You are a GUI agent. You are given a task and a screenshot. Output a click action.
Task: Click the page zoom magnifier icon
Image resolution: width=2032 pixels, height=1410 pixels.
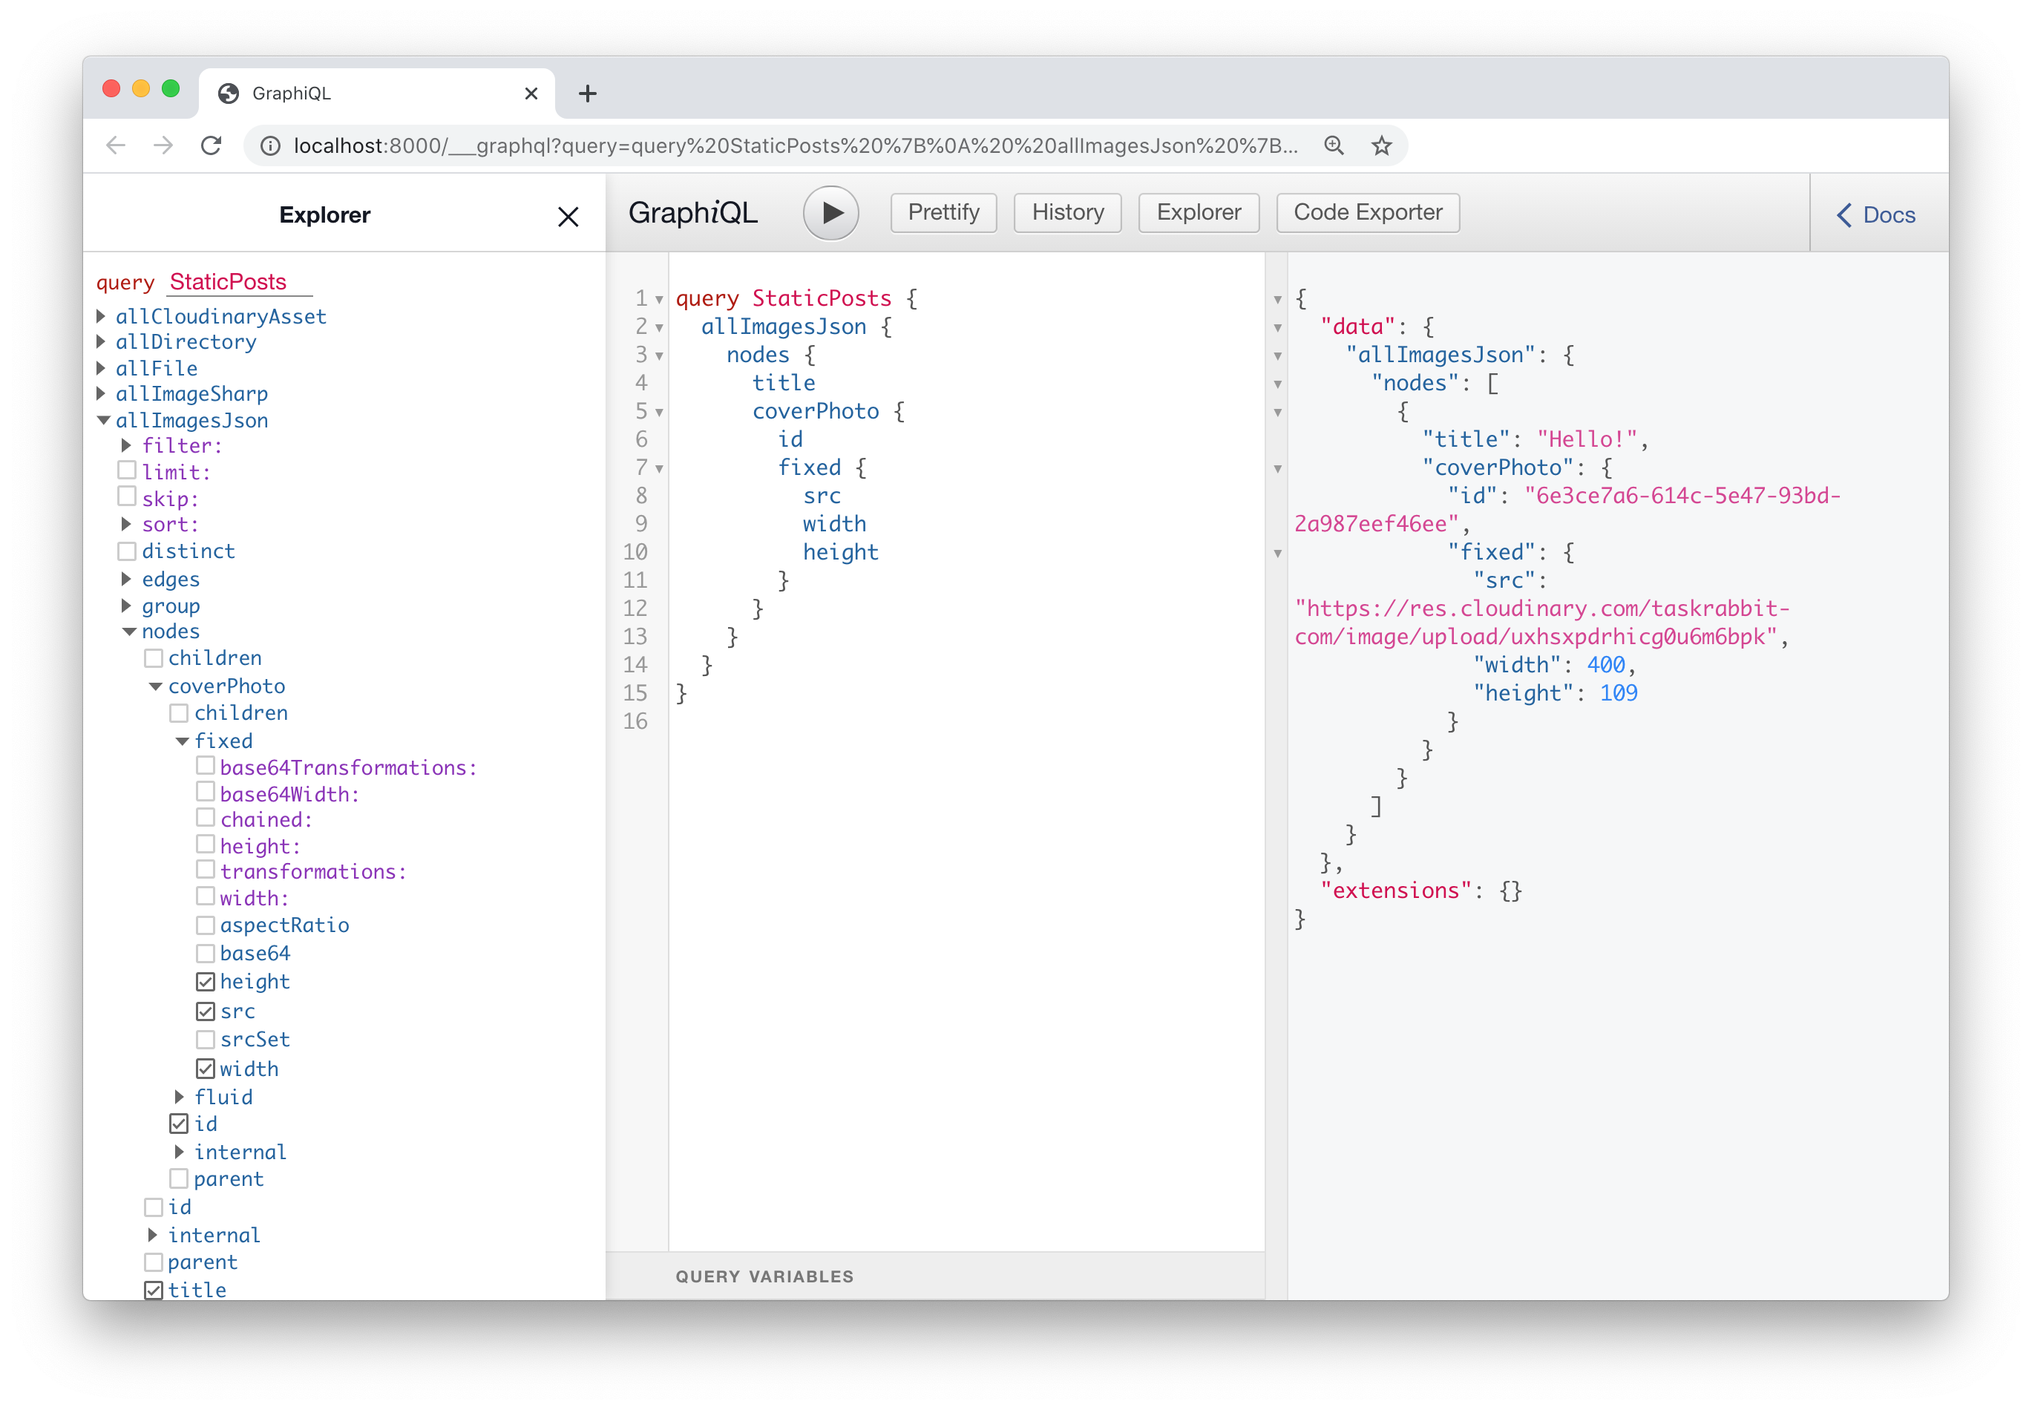[1334, 145]
